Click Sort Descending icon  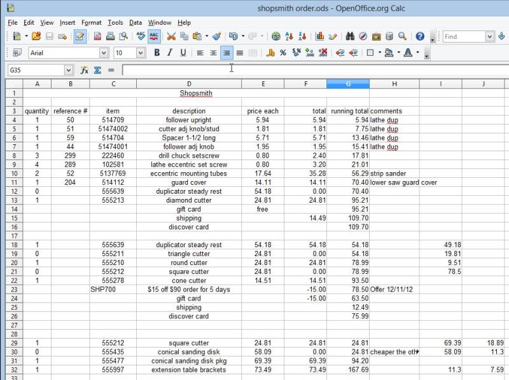[302, 36]
